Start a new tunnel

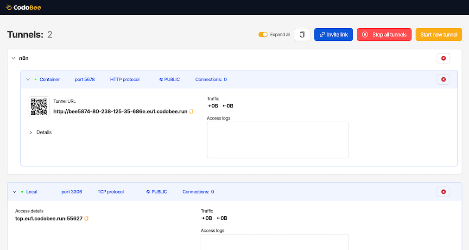point(438,35)
